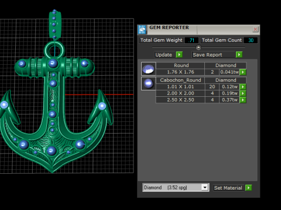Click the green arrow next to Save Report

pos(239,55)
